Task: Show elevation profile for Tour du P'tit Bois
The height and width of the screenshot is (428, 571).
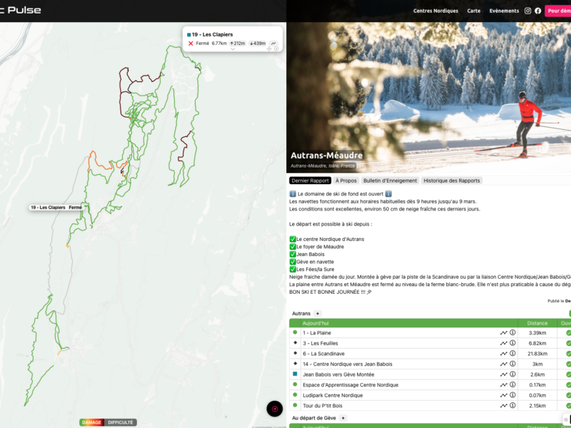Action: pos(504,405)
